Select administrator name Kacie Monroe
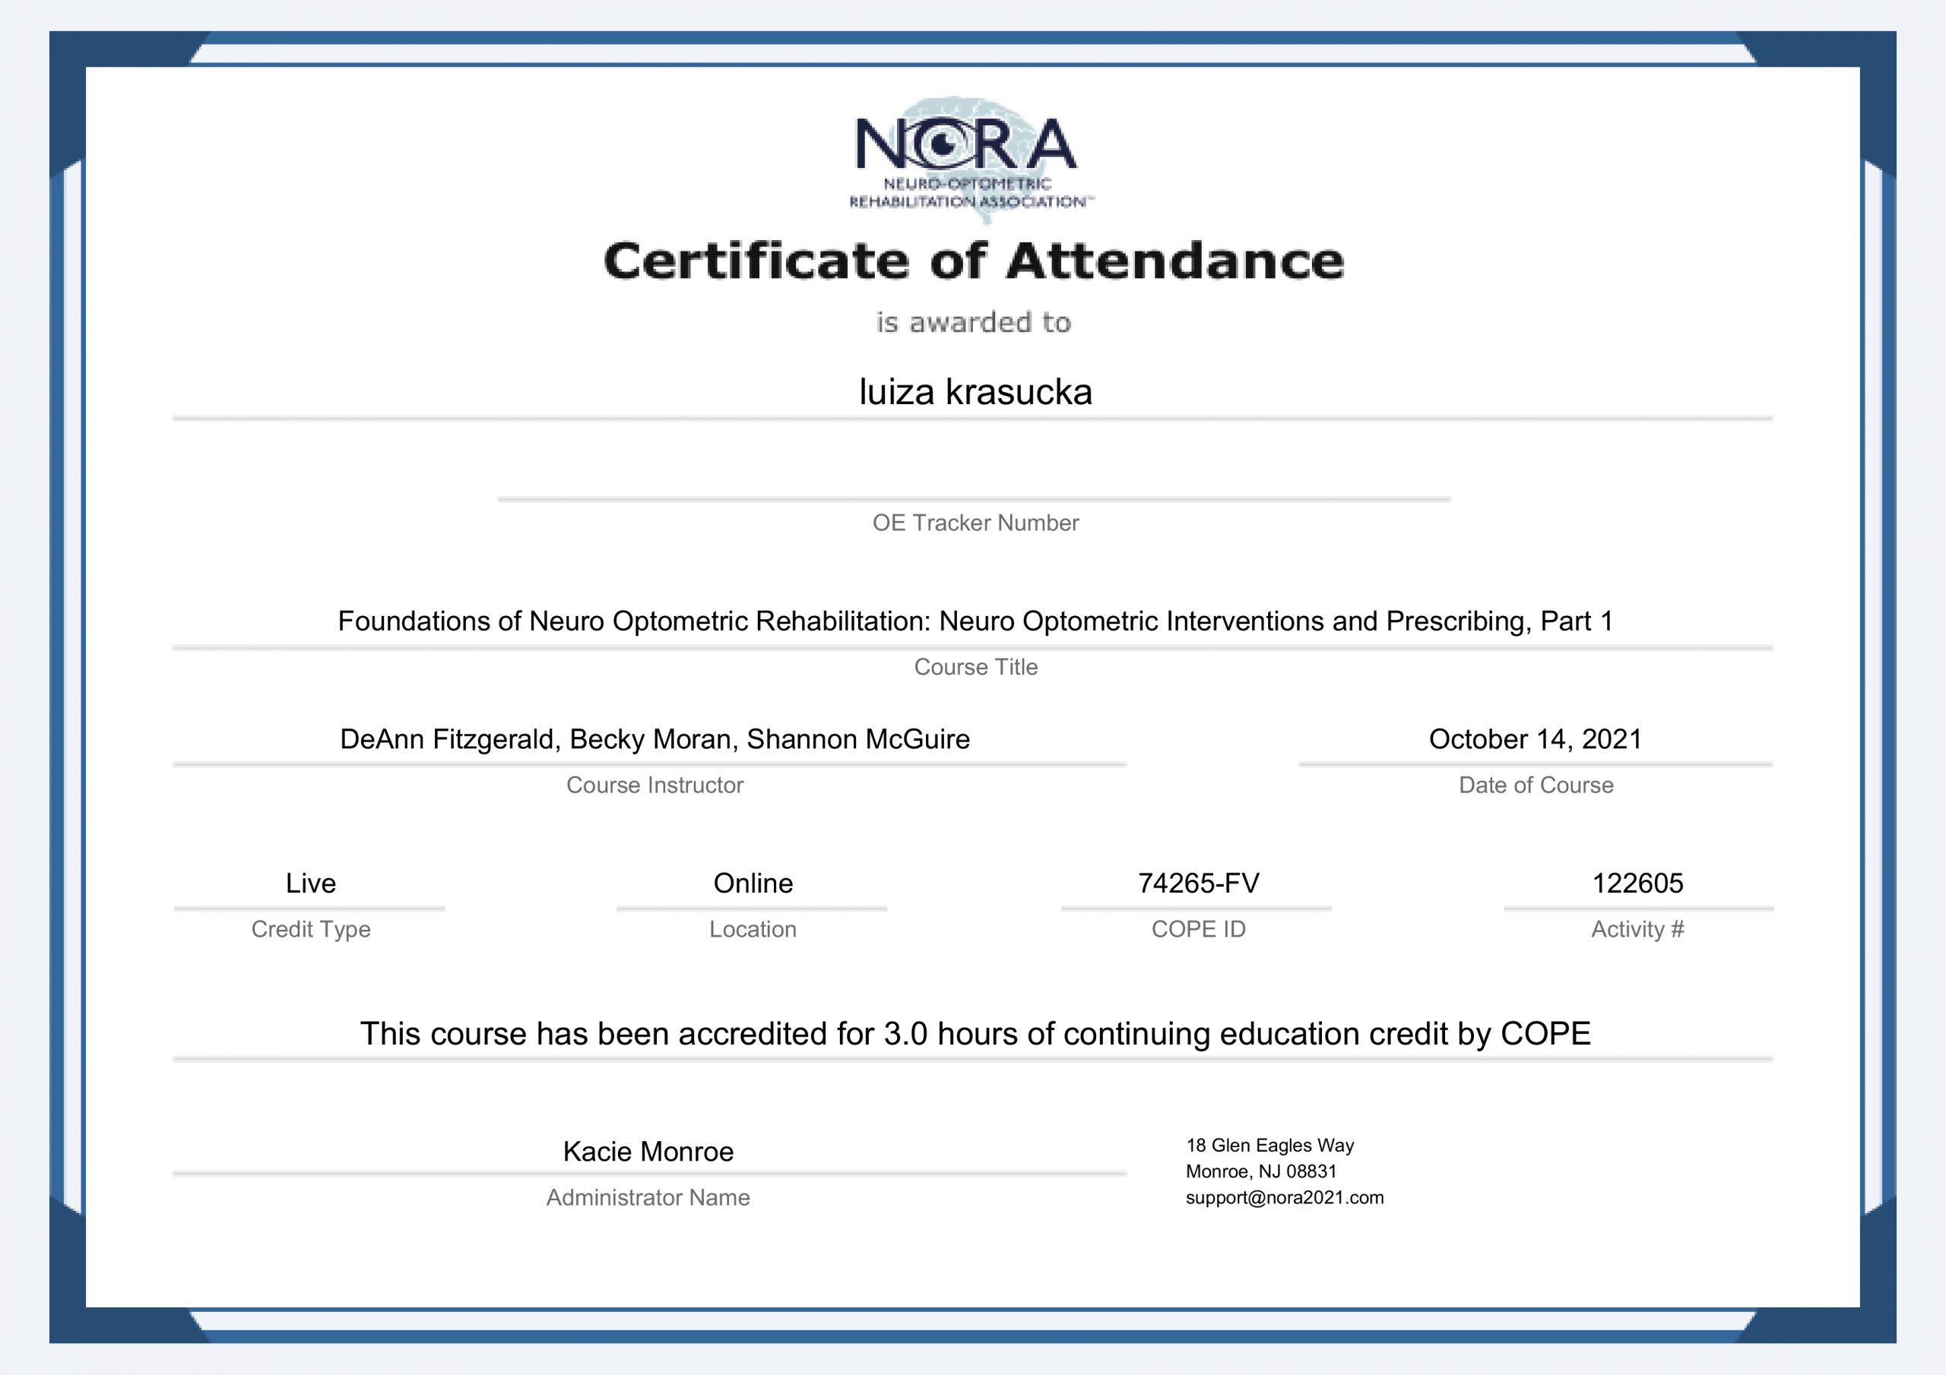Screen dimensions: 1946x1375 click(648, 1152)
